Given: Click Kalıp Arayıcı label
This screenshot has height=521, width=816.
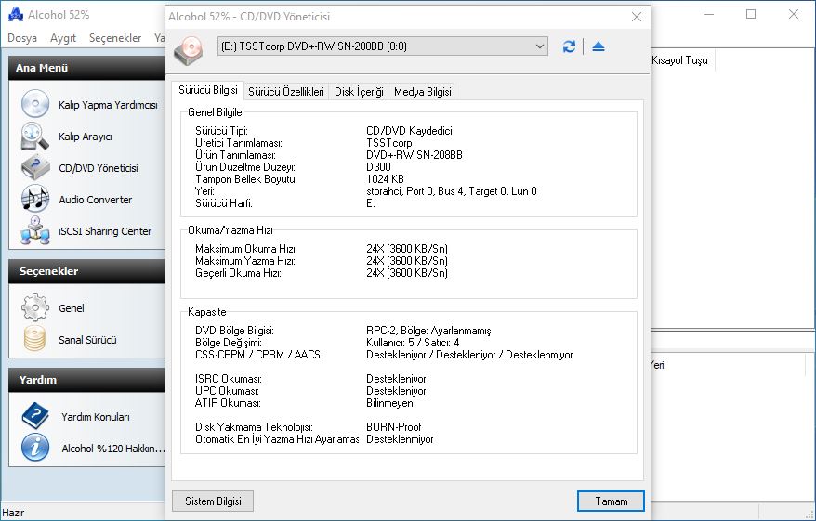Looking at the screenshot, I should (x=85, y=137).
